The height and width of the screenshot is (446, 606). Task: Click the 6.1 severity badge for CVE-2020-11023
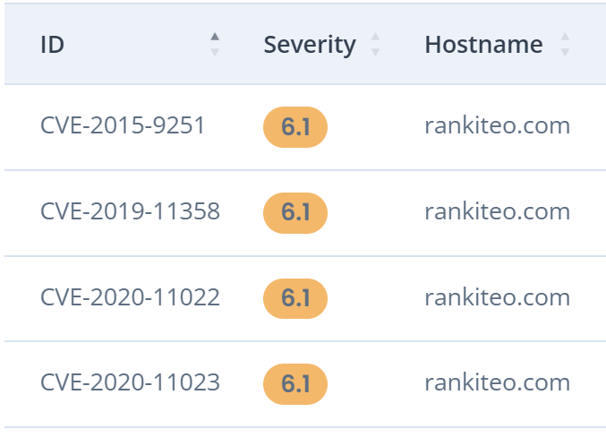click(295, 384)
